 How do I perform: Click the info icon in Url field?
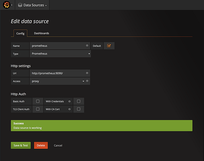tap(87, 73)
